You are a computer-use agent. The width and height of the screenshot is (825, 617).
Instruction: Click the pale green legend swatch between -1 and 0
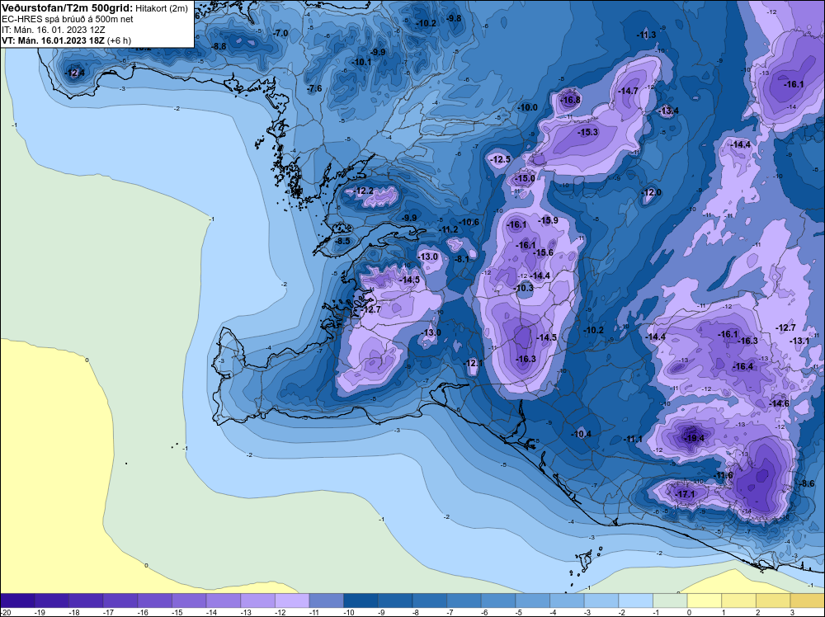[670, 601]
